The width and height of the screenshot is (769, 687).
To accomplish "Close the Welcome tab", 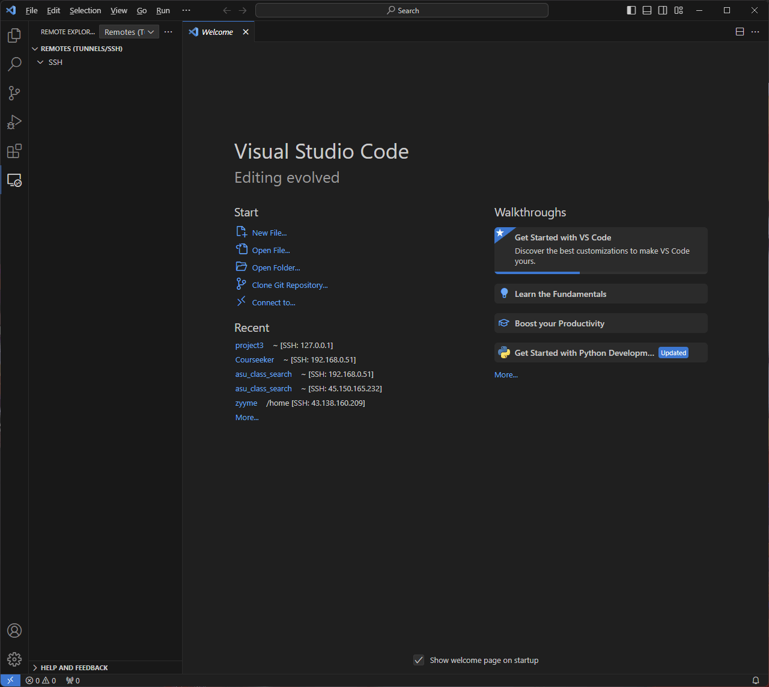I will 246,32.
